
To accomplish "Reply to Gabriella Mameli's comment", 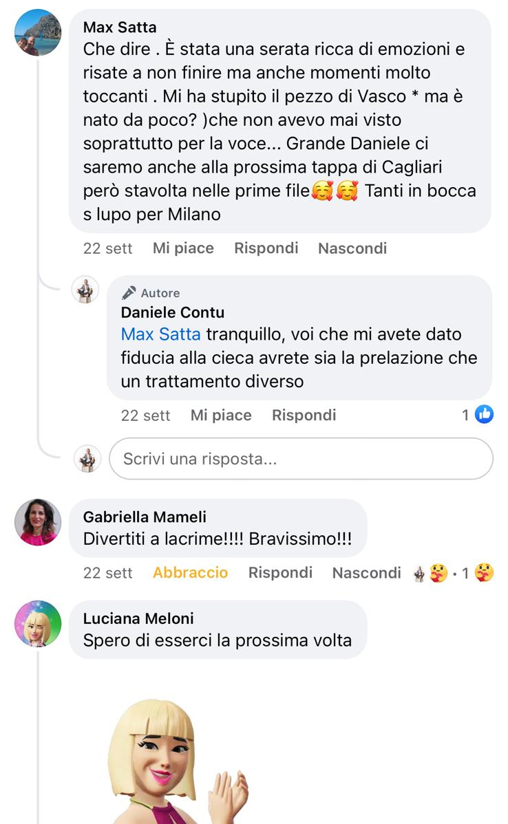I will pyautogui.click(x=280, y=572).
